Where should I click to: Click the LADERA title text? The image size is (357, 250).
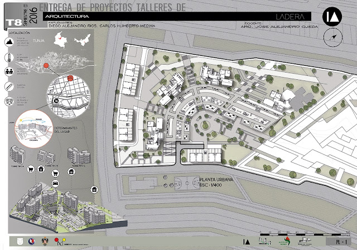[x=290, y=17]
